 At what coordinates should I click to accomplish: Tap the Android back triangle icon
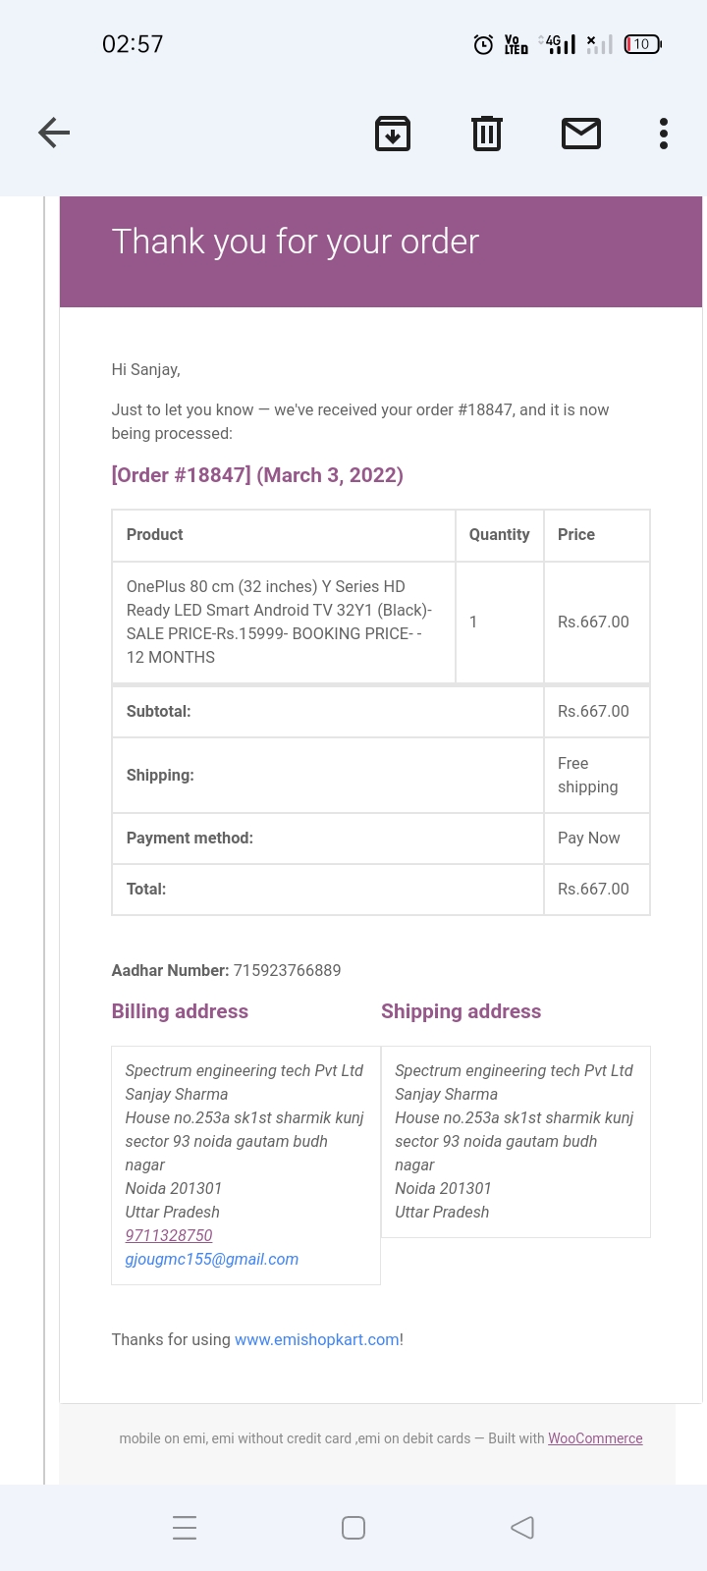(x=522, y=1528)
